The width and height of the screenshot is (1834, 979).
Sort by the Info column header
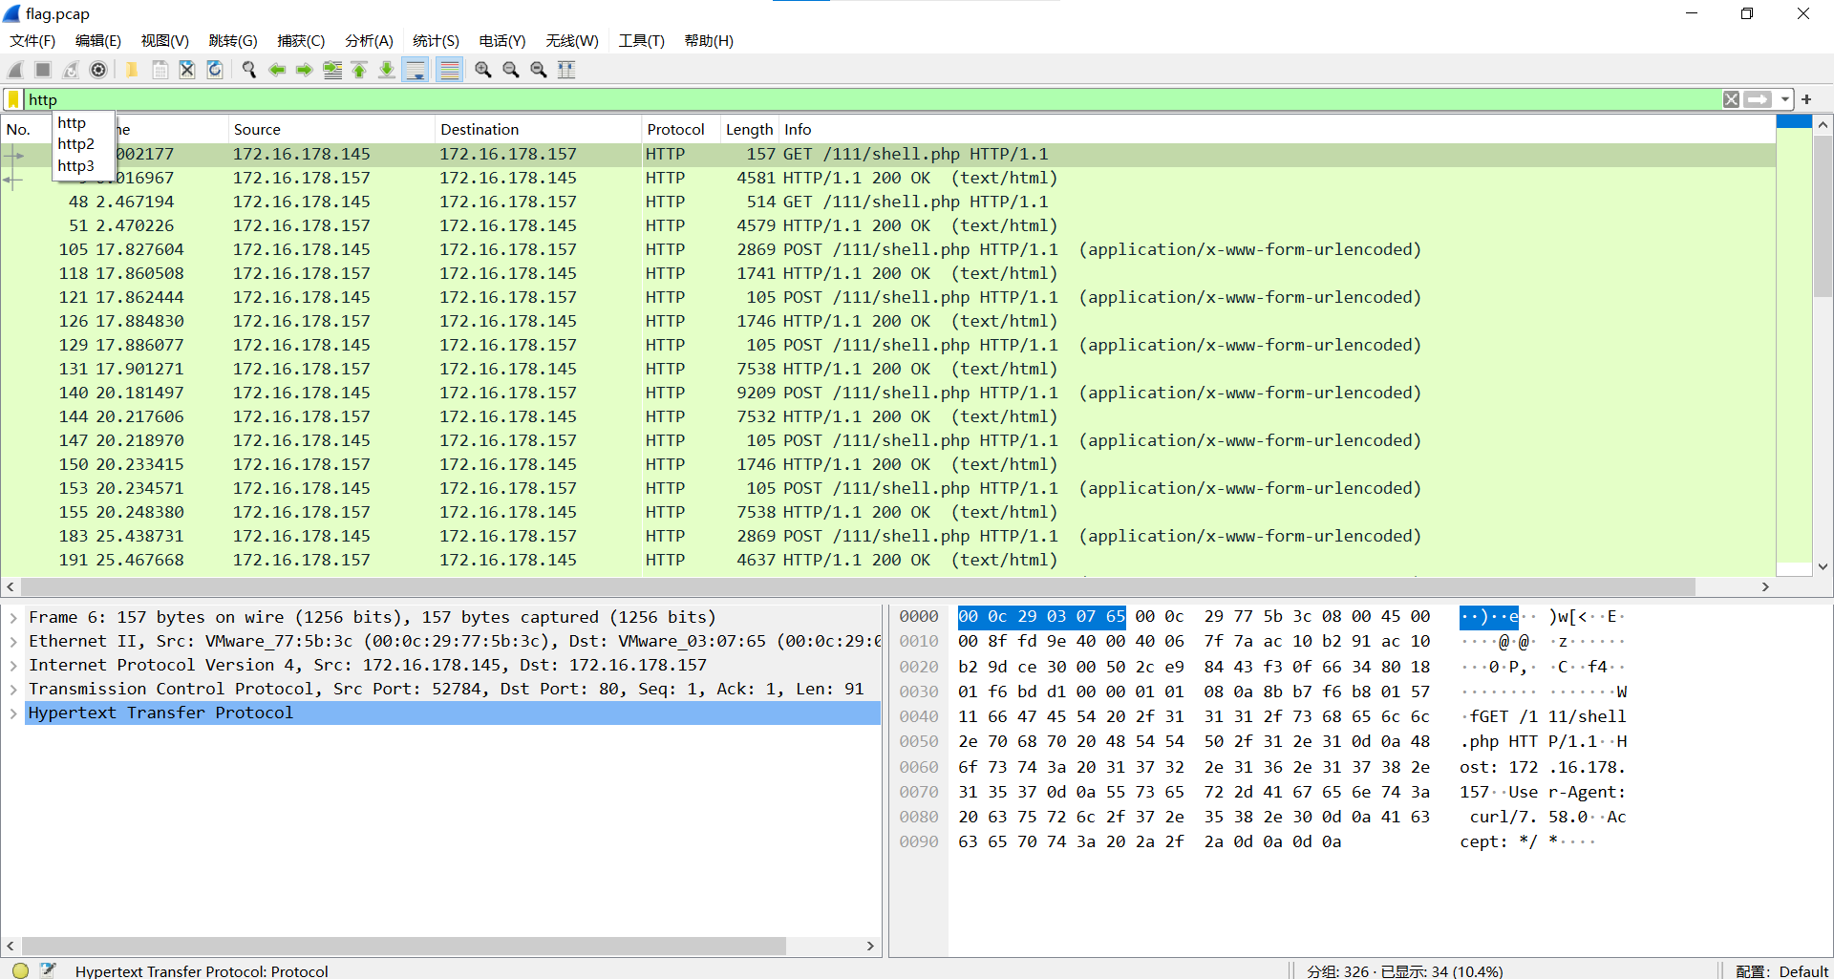pos(1276,129)
